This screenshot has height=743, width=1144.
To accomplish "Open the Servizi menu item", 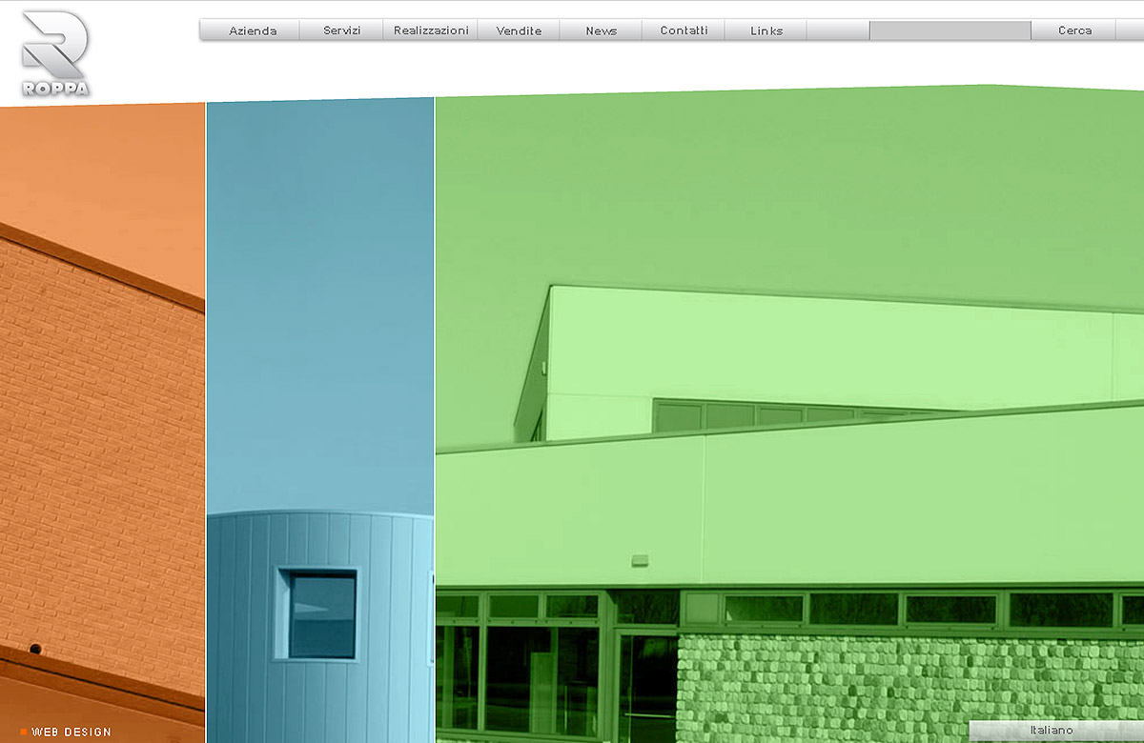I will coord(342,30).
